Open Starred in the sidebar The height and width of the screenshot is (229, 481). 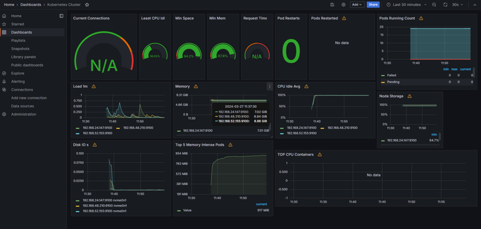click(18, 24)
